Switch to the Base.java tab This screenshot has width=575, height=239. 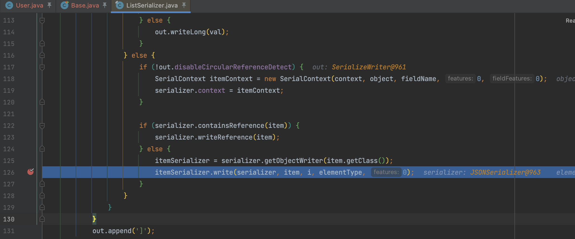(x=85, y=5)
